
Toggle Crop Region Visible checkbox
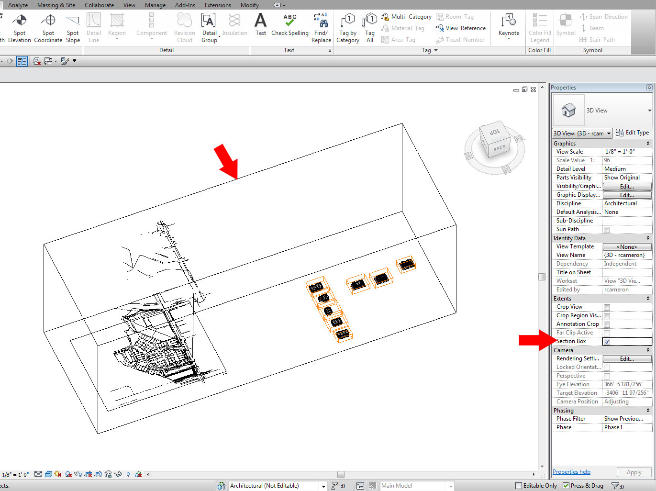click(x=607, y=316)
